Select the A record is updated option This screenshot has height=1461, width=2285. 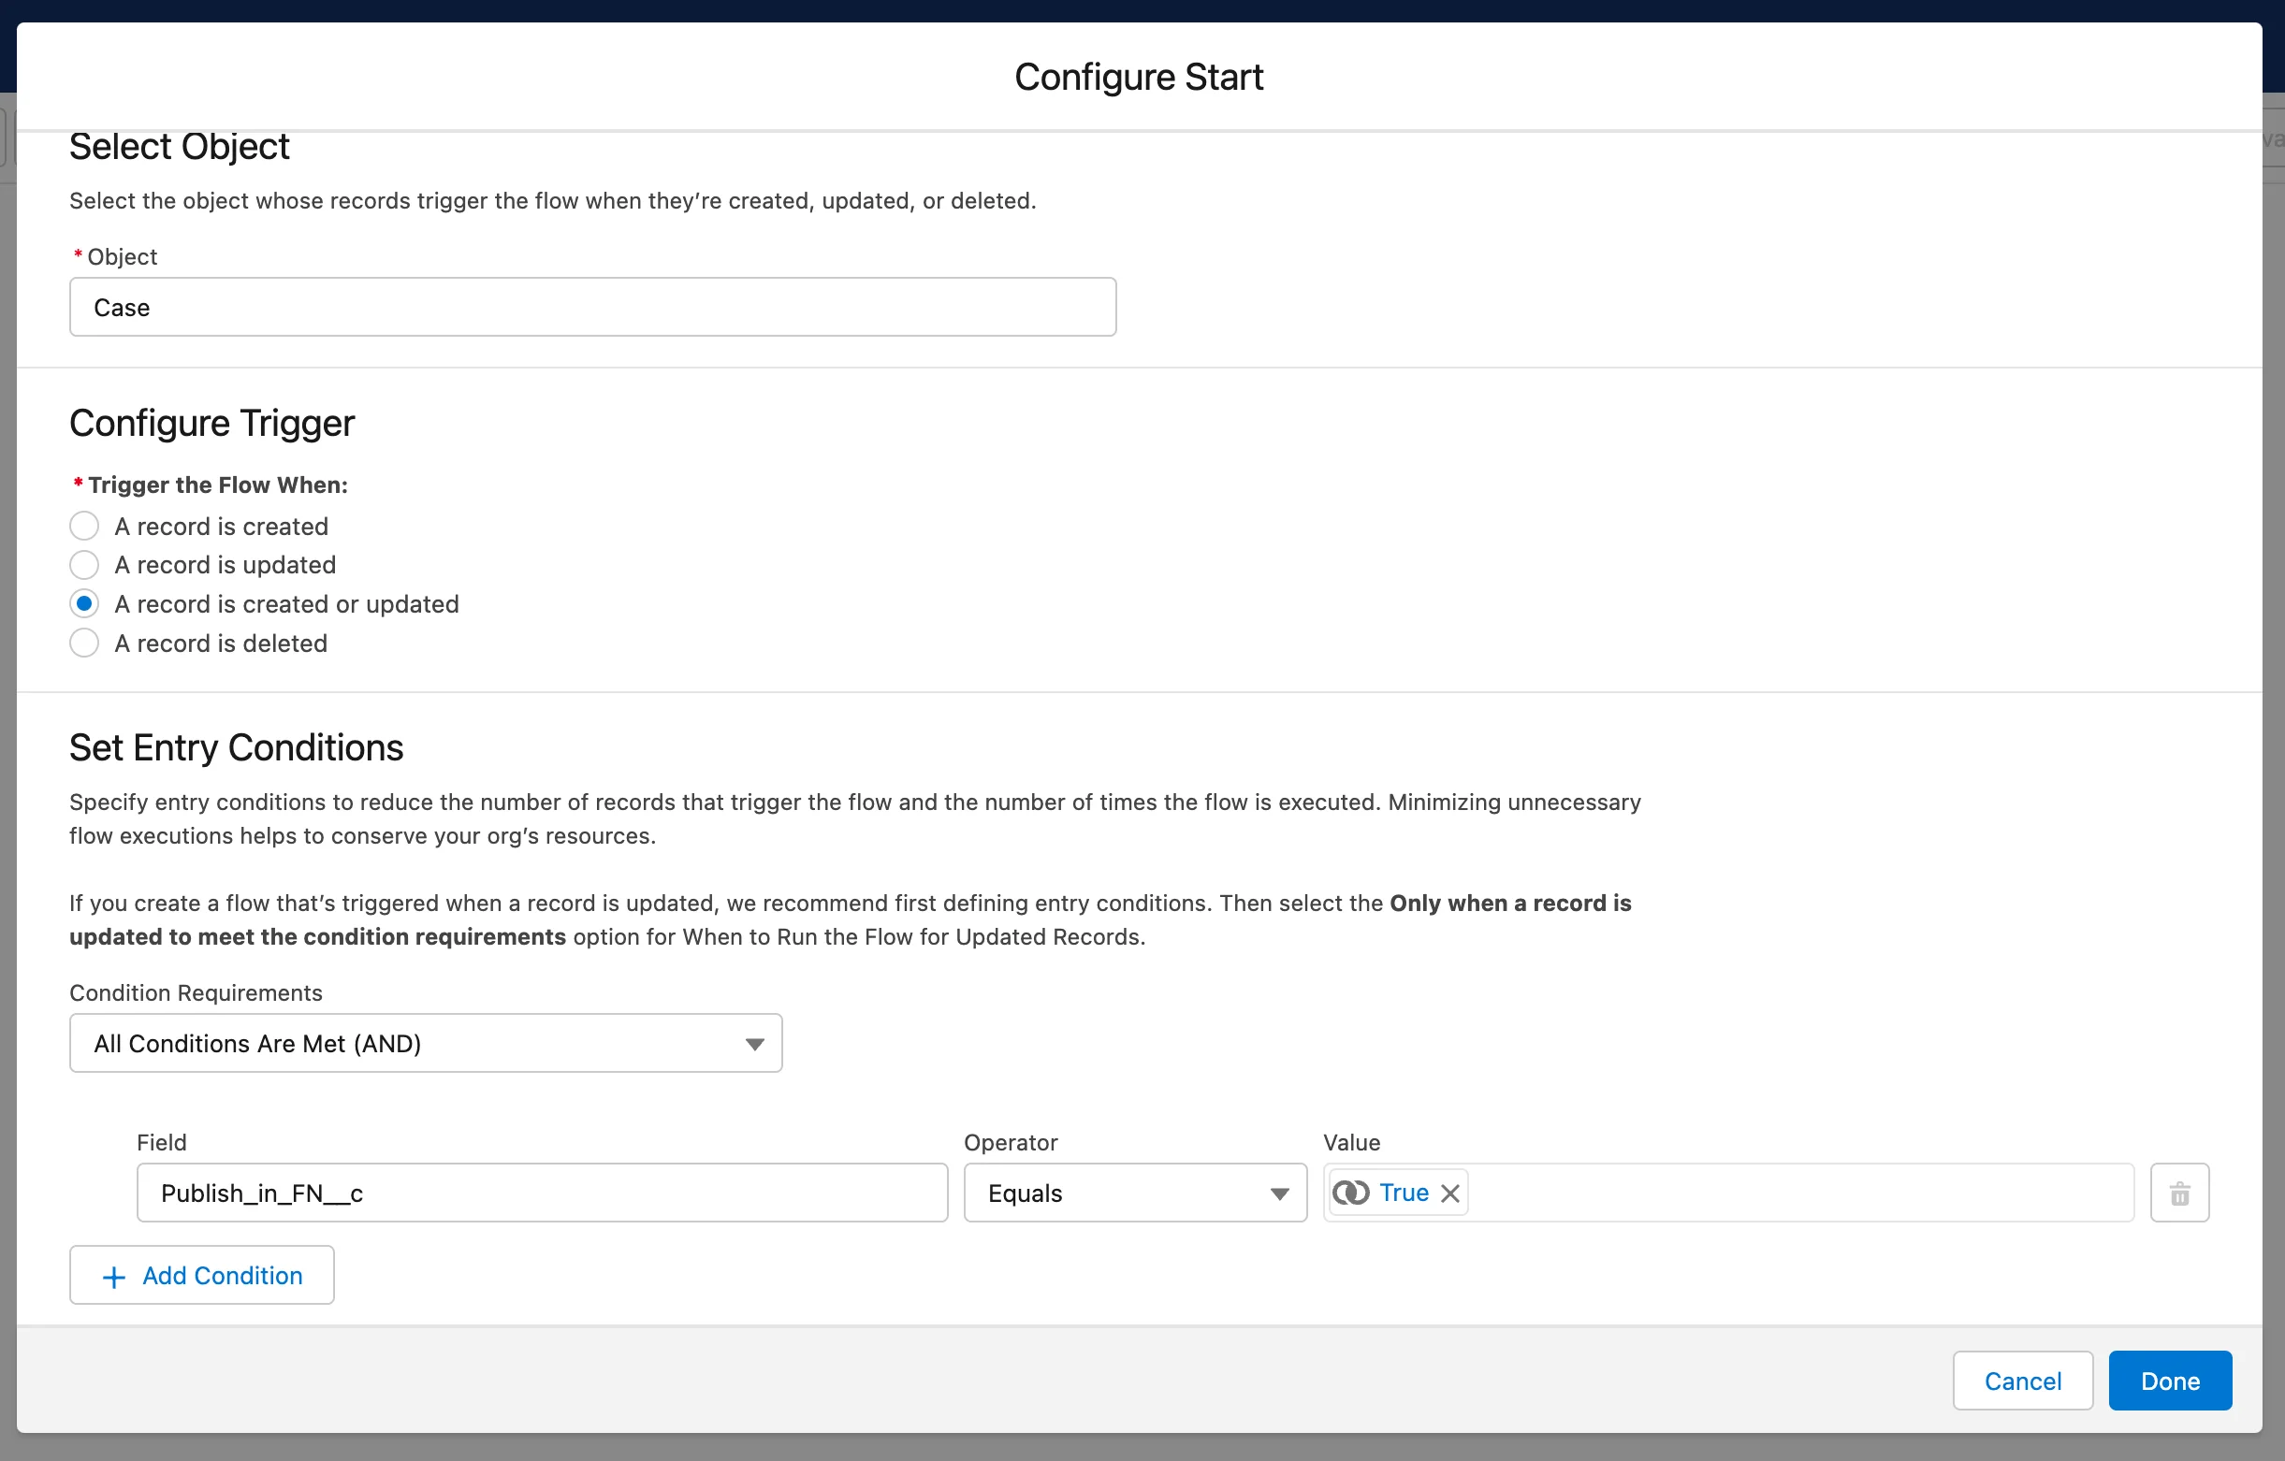point(83,565)
